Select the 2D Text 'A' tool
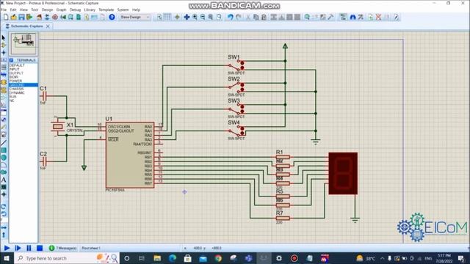Image resolution: width=470 pixels, height=264 pixels. pyautogui.click(x=4, y=180)
